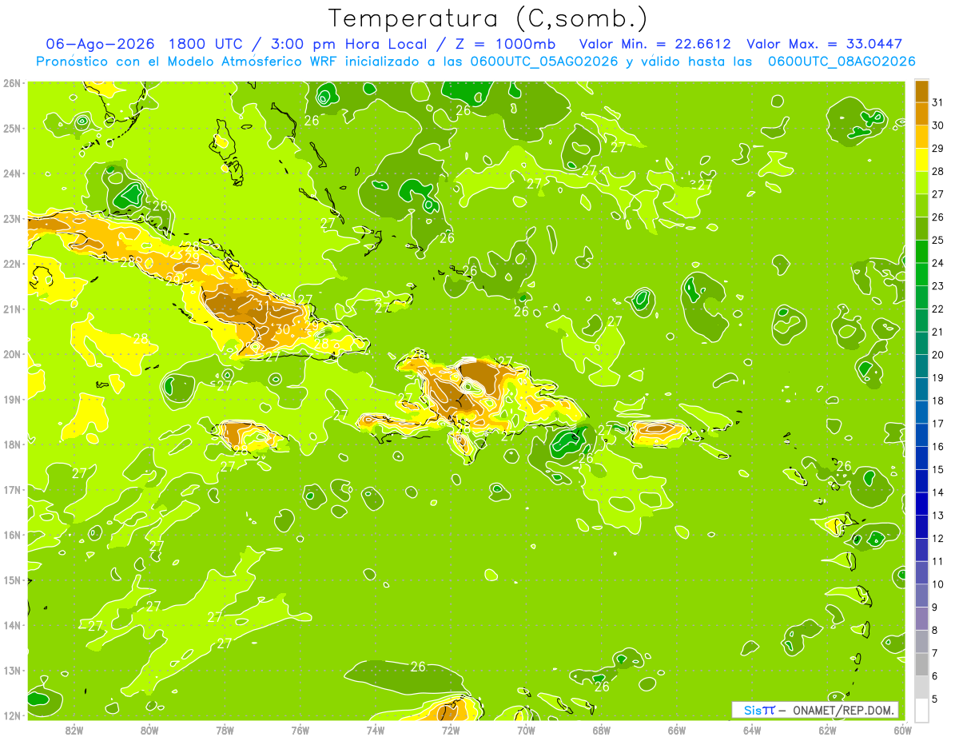
Task: Click the 19N latitude axis label
Action: point(11,400)
